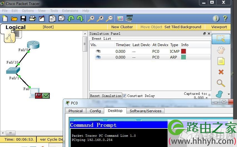The image size is (237, 147).
Task: Open the Activity Wizard icon
Action: click(42, 19)
